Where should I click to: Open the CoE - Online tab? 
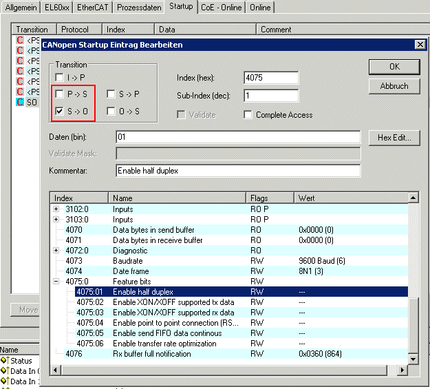222,8
